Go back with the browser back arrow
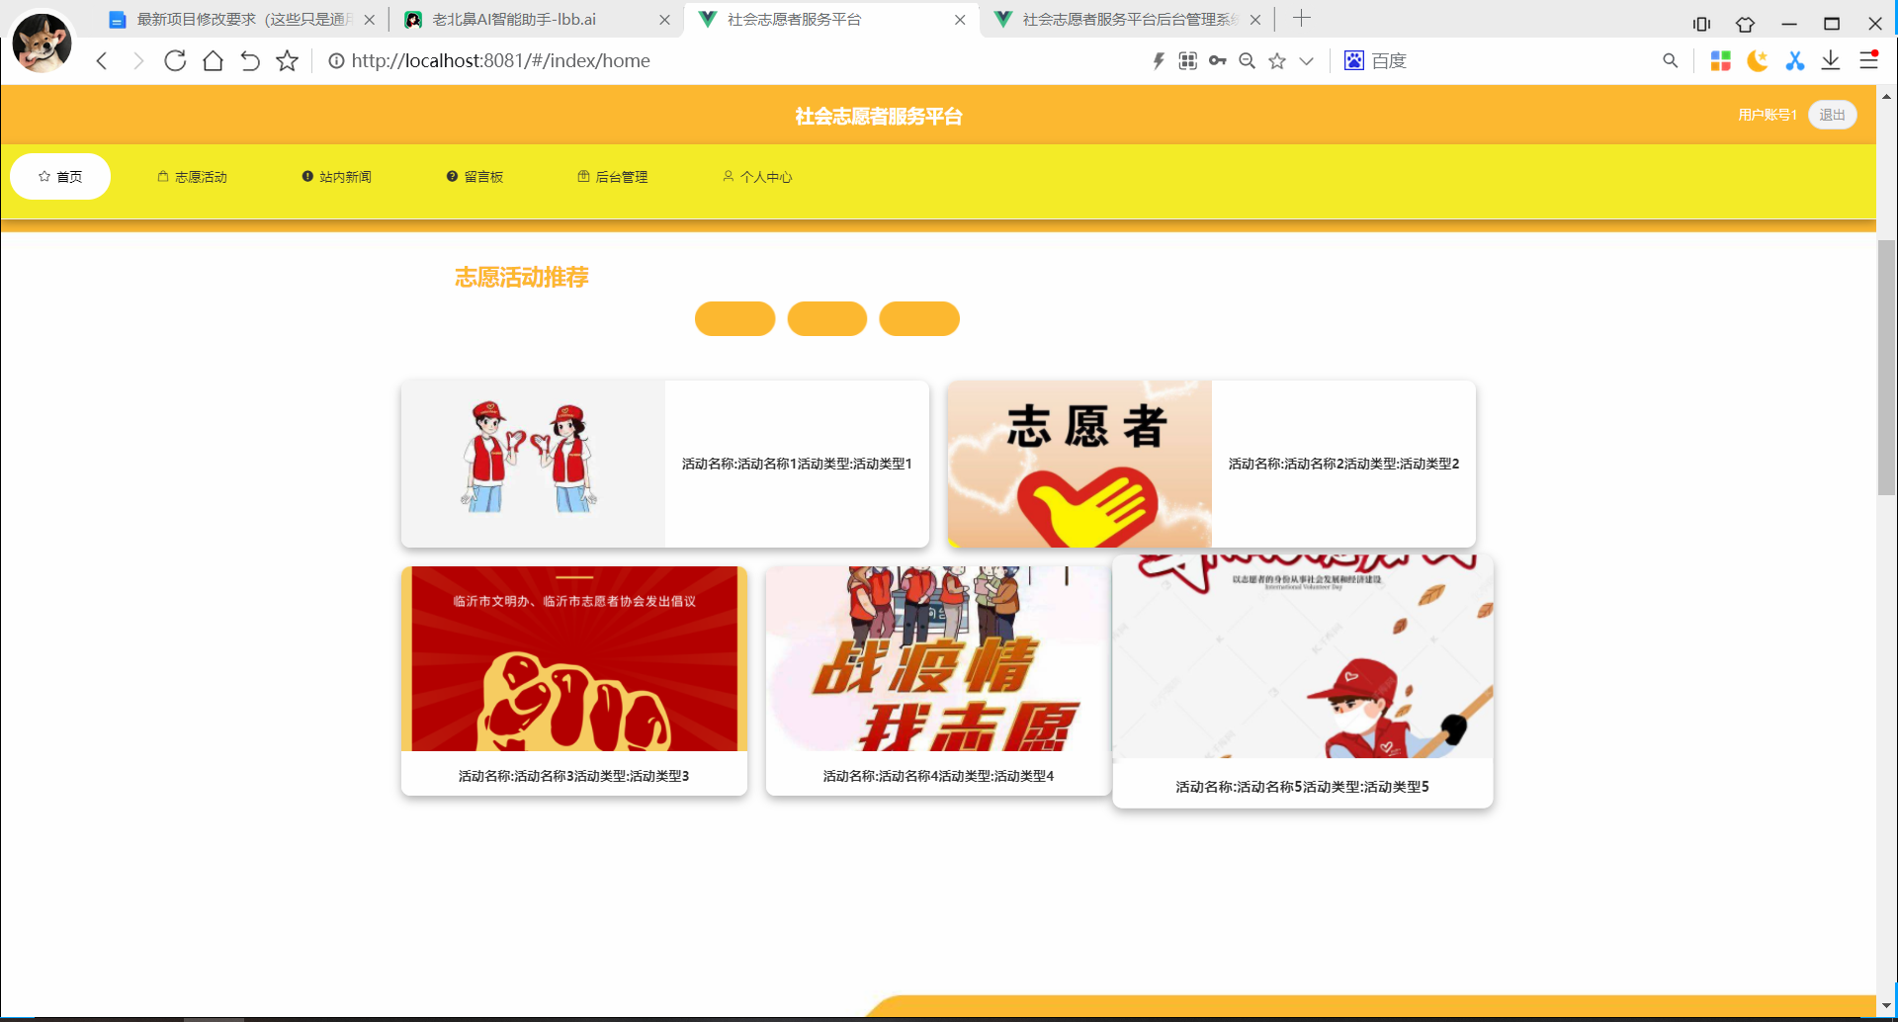The height and width of the screenshot is (1022, 1898). click(102, 61)
